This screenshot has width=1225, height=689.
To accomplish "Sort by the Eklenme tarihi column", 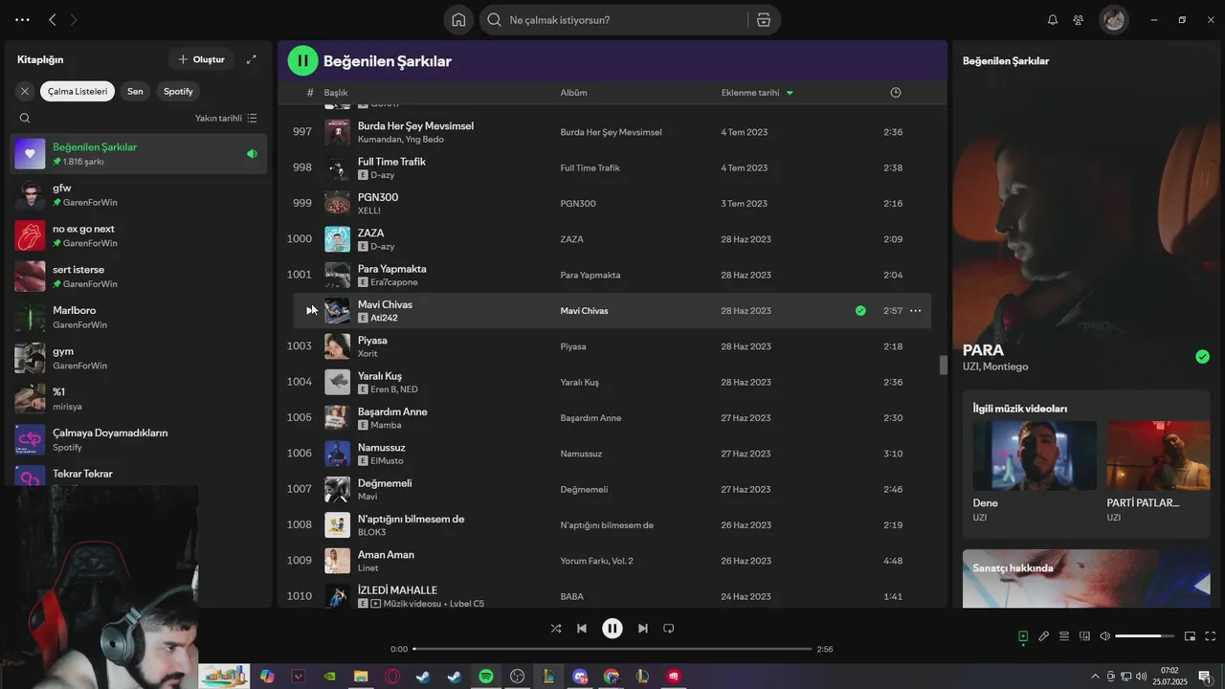I will [x=757, y=93].
